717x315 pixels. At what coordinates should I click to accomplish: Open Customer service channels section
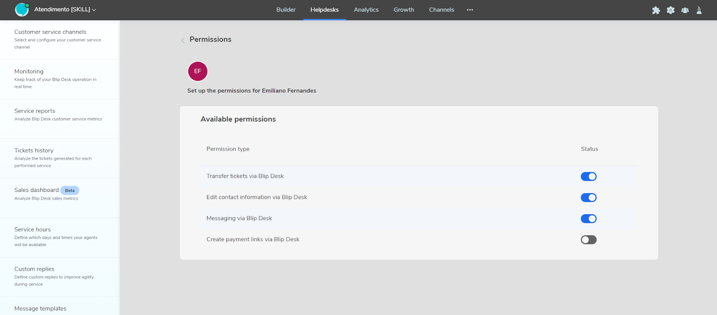tap(50, 32)
